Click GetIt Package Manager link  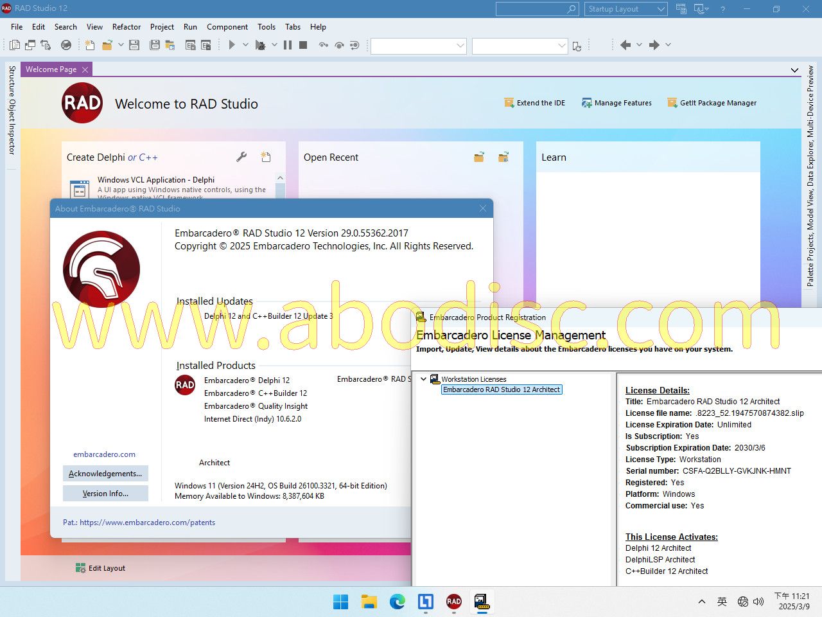pyautogui.click(x=712, y=103)
